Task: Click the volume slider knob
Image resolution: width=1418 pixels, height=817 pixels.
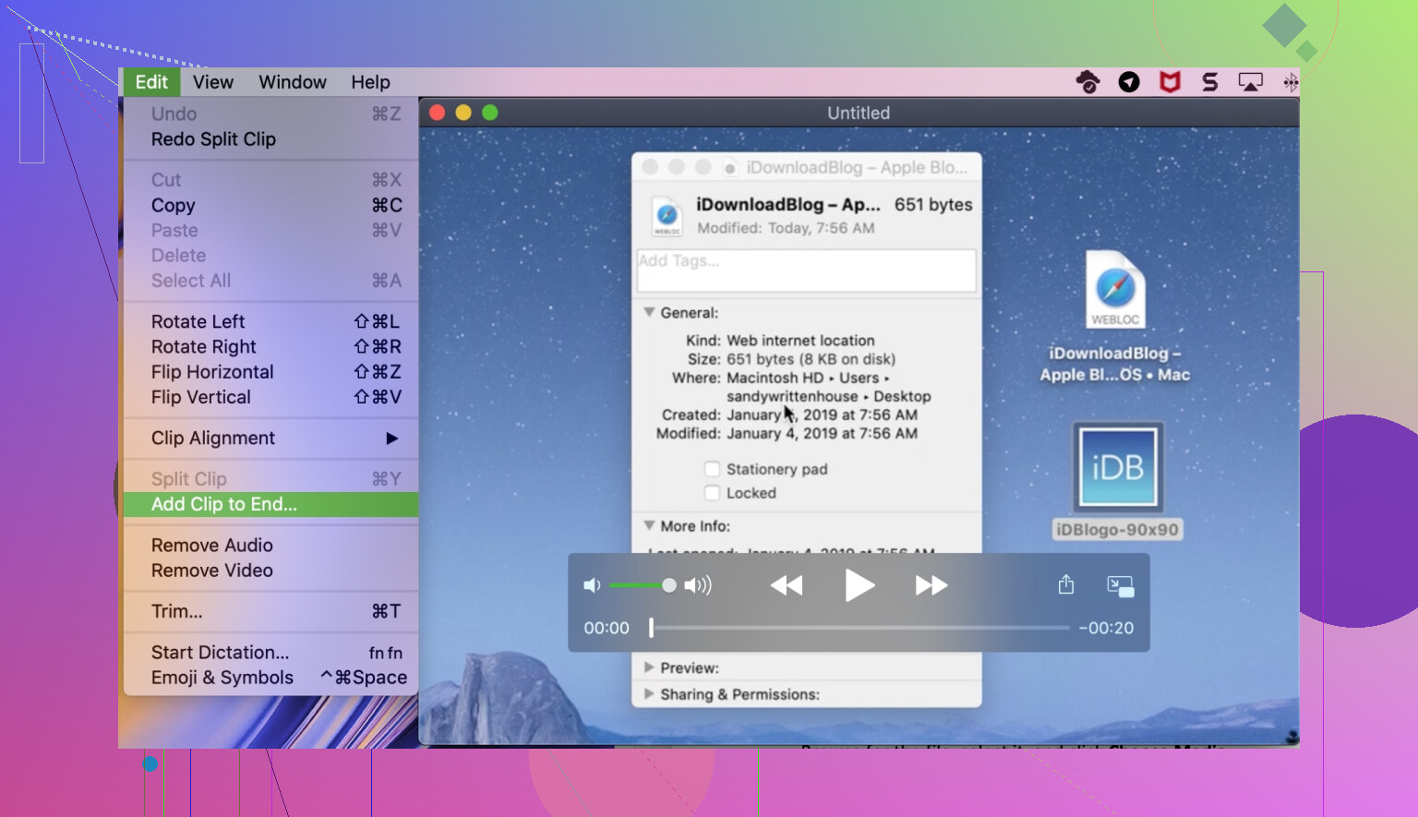Action: coord(669,585)
